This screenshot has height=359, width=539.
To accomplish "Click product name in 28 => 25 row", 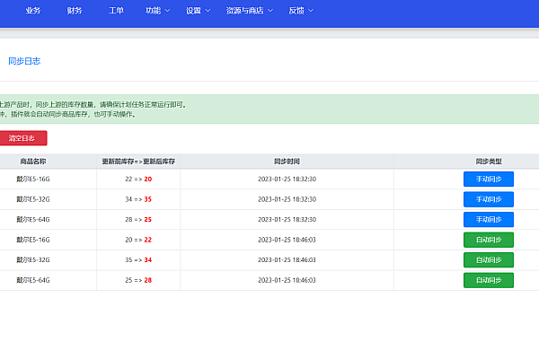I will click(x=33, y=220).
